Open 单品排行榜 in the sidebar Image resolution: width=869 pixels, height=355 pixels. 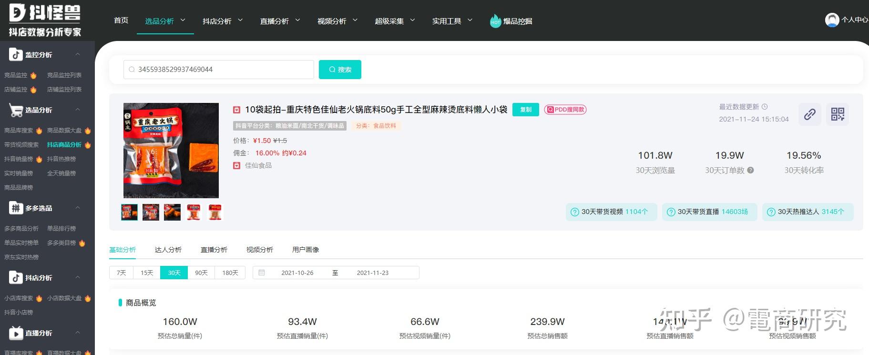click(61, 229)
